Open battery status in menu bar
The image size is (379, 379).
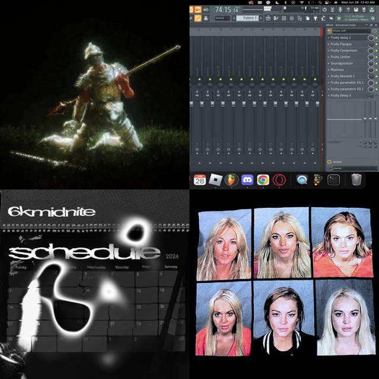[x=311, y=2]
